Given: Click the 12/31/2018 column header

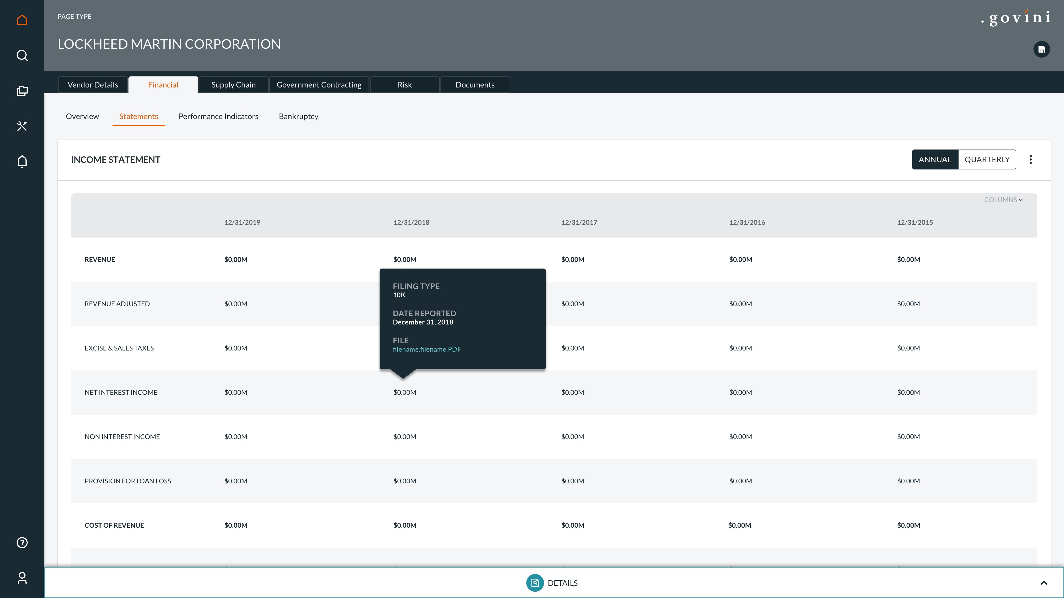Looking at the screenshot, I should (x=411, y=222).
